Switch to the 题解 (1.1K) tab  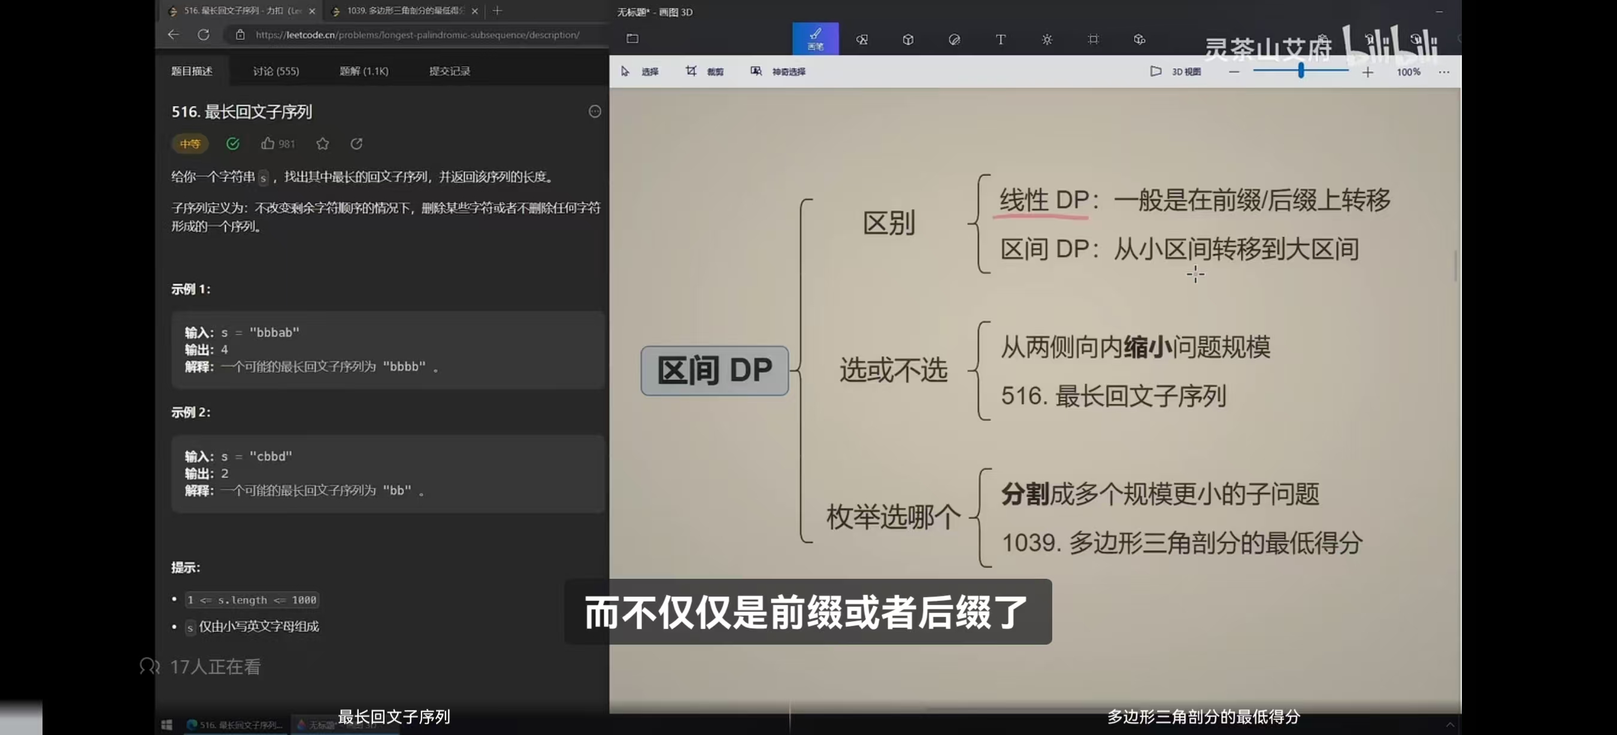click(364, 71)
